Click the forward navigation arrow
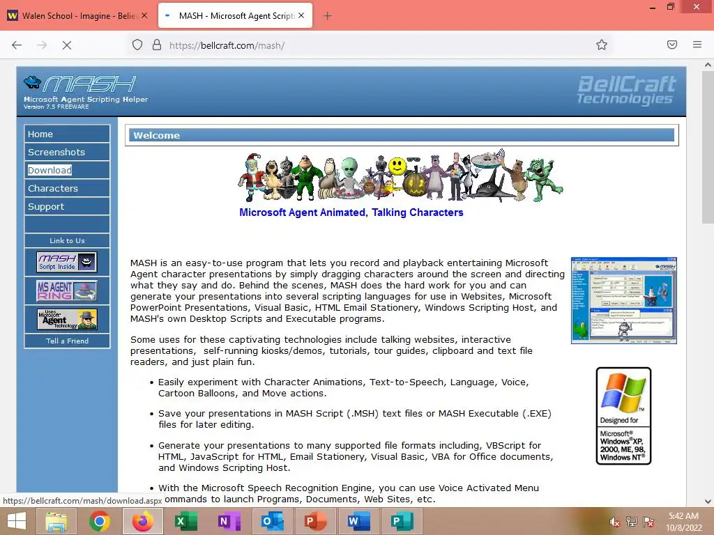714x535 pixels. tap(42, 45)
